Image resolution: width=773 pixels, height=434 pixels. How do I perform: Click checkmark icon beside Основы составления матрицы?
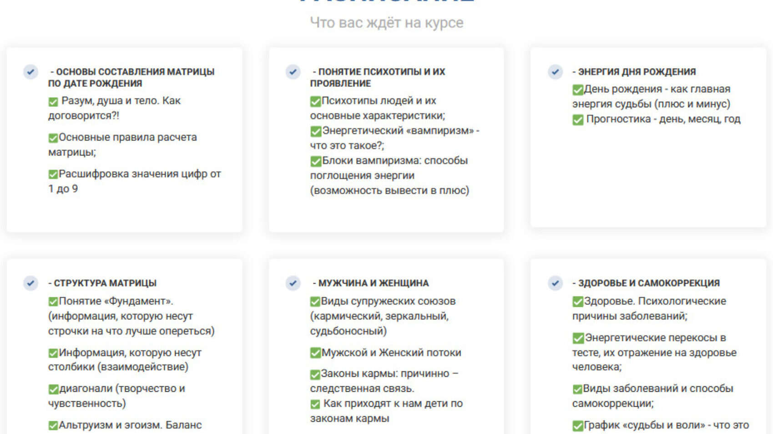[x=30, y=72]
